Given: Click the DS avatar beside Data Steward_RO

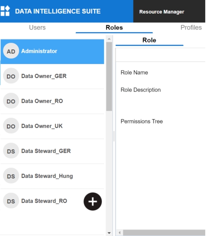Looking at the screenshot, I should pos(11,201).
